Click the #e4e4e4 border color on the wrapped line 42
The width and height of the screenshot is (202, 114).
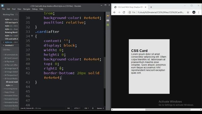(x=51, y=78)
